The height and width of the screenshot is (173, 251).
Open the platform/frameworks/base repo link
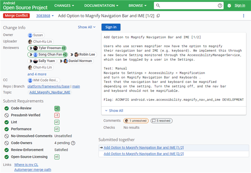[49, 86]
